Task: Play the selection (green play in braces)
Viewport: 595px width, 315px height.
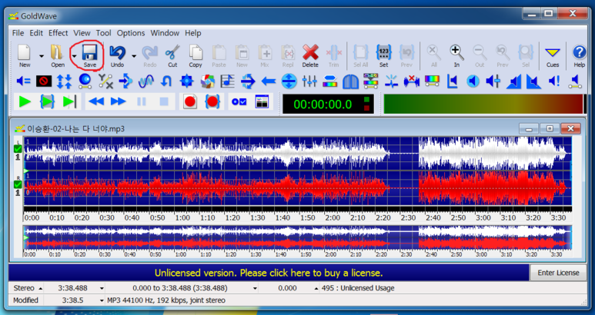Action: 47,101
